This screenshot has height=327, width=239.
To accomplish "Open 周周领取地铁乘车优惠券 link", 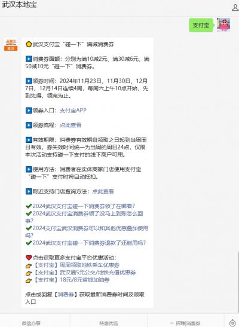I will pyautogui.click(x=76, y=265).
